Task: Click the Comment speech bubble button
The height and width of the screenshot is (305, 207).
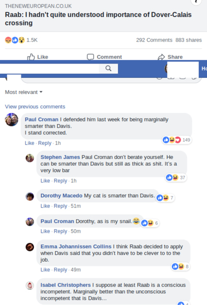Action: (x=104, y=57)
